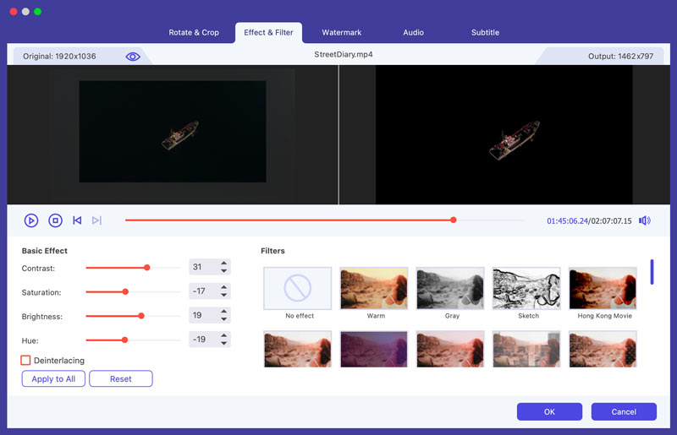Image resolution: width=677 pixels, height=435 pixels.
Task: Play the video preview
Action: 31,220
